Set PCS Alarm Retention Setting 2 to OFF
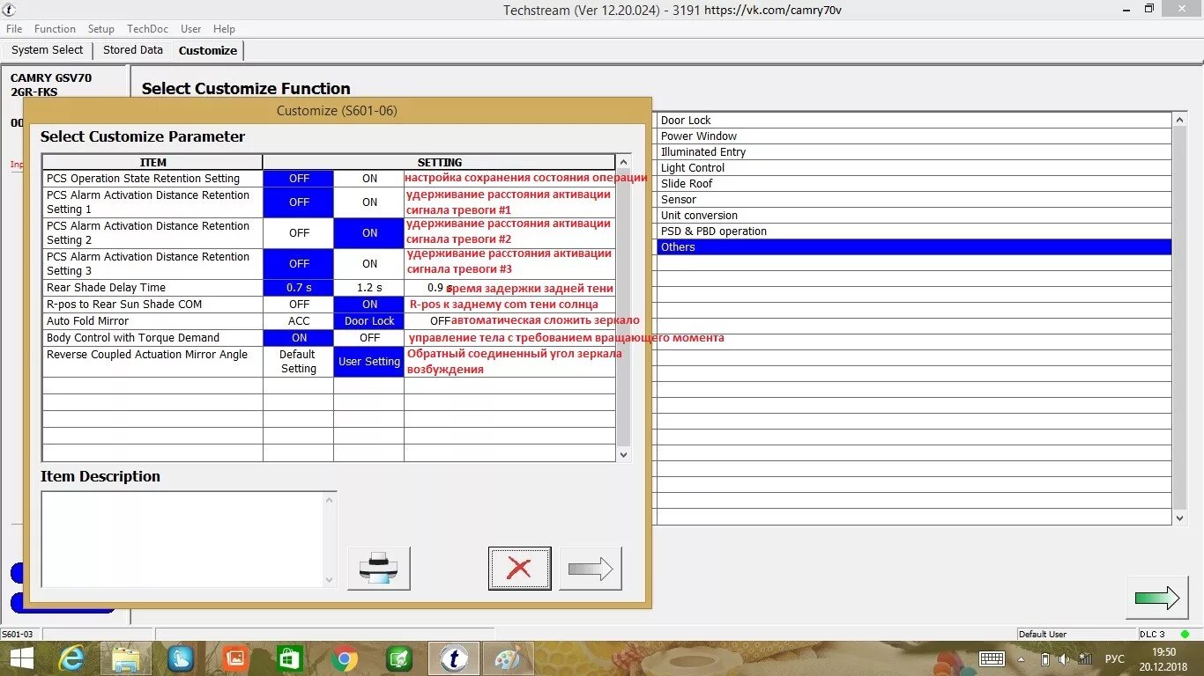Viewport: 1204px width, 676px height. tap(299, 233)
